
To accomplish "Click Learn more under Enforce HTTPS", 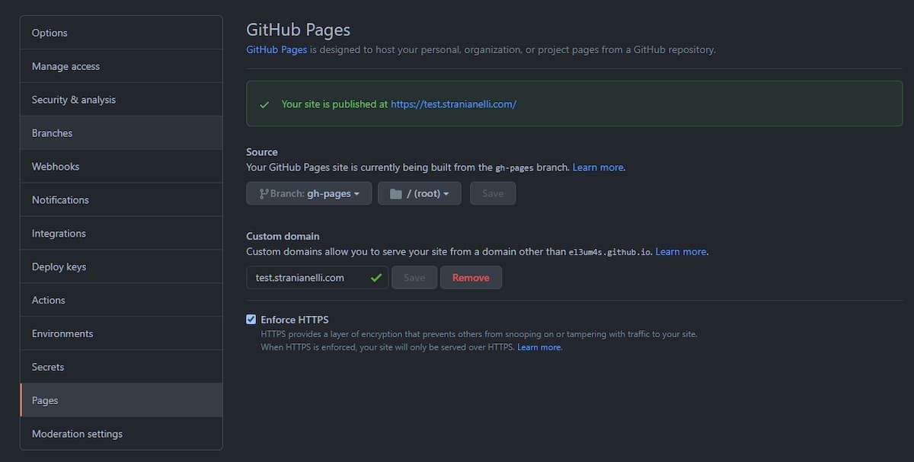I will pos(539,347).
